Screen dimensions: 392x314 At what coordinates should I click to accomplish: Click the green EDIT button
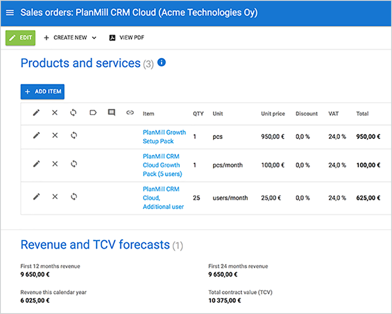(20, 38)
